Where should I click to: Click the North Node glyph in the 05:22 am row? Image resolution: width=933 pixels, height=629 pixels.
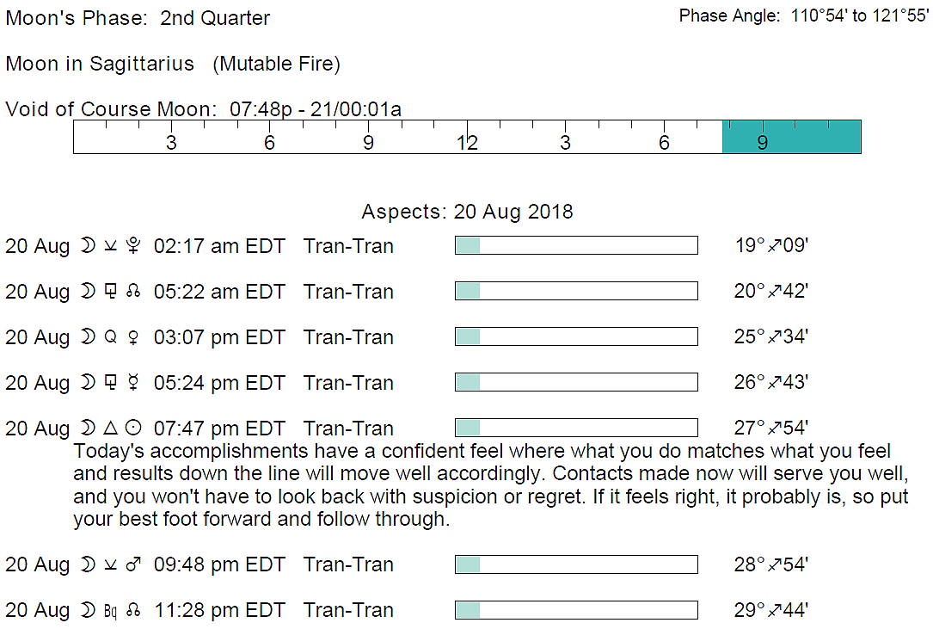click(x=132, y=293)
